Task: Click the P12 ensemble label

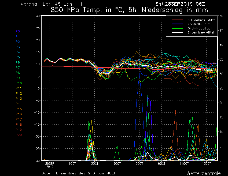Action: [19, 93]
